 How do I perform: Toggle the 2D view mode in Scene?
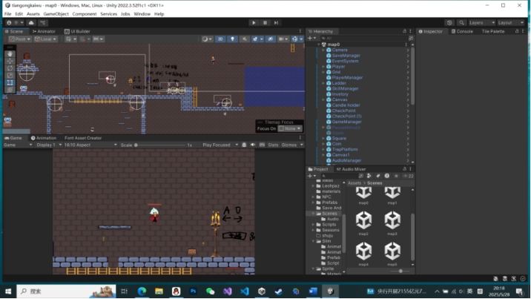(x=220, y=39)
